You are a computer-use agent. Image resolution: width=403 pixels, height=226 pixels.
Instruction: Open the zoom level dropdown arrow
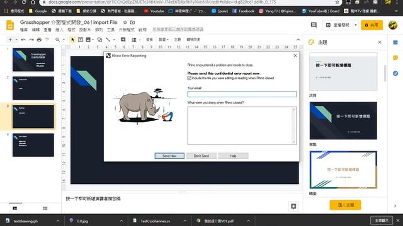click(64, 40)
